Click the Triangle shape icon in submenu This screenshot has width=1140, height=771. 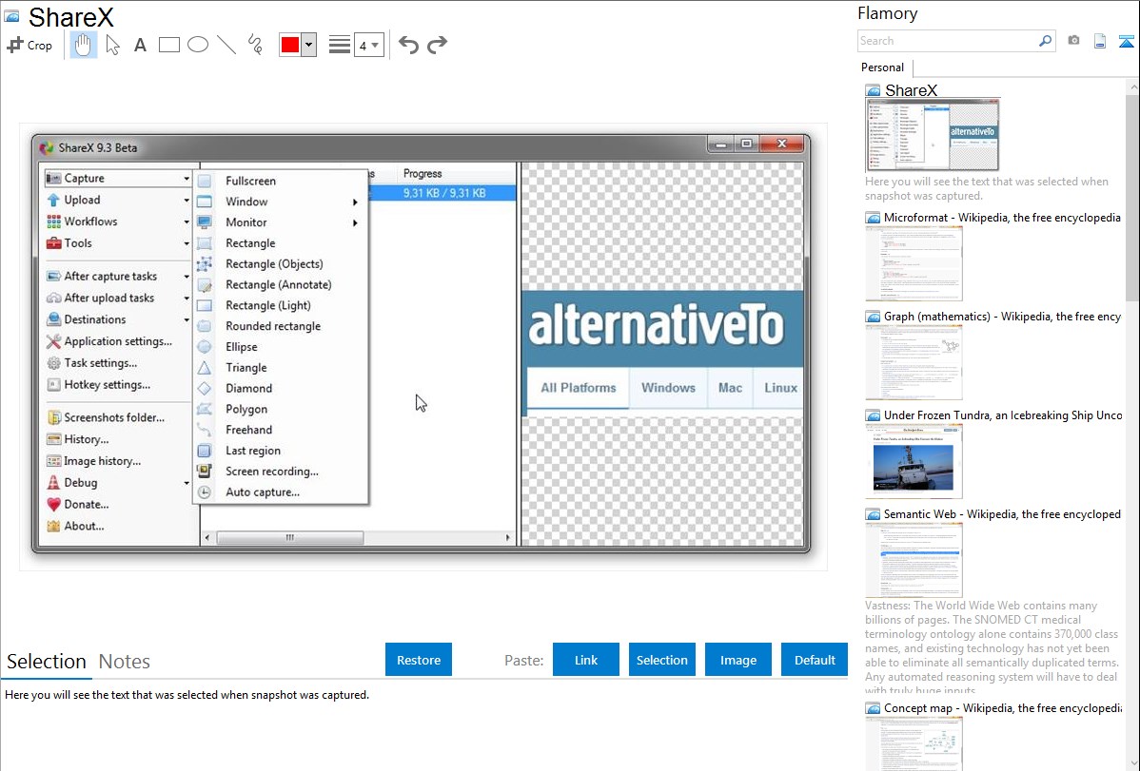coord(205,368)
